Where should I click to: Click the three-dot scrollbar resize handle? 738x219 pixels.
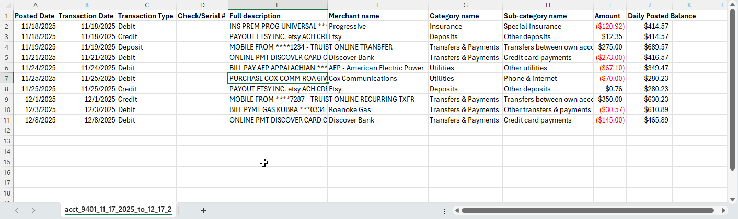(x=444, y=210)
